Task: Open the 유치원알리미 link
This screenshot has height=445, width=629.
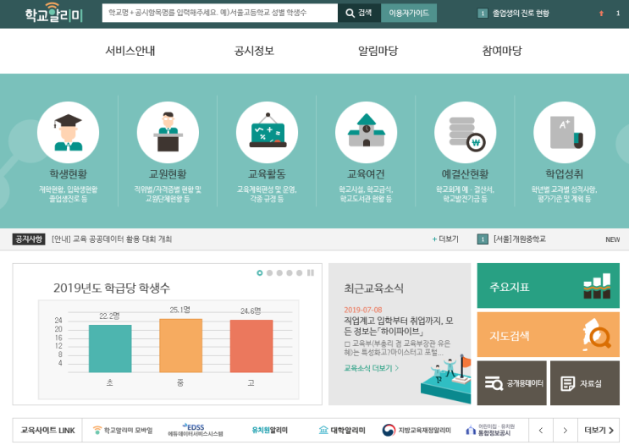Action: click(269, 430)
